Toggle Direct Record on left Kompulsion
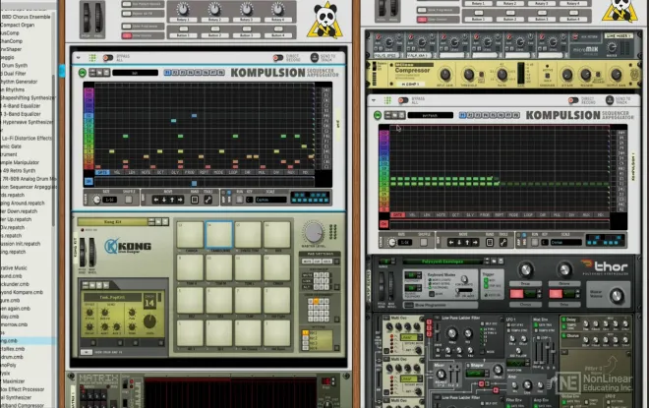The width and height of the screenshot is (649, 408). [x=278, y=58]
